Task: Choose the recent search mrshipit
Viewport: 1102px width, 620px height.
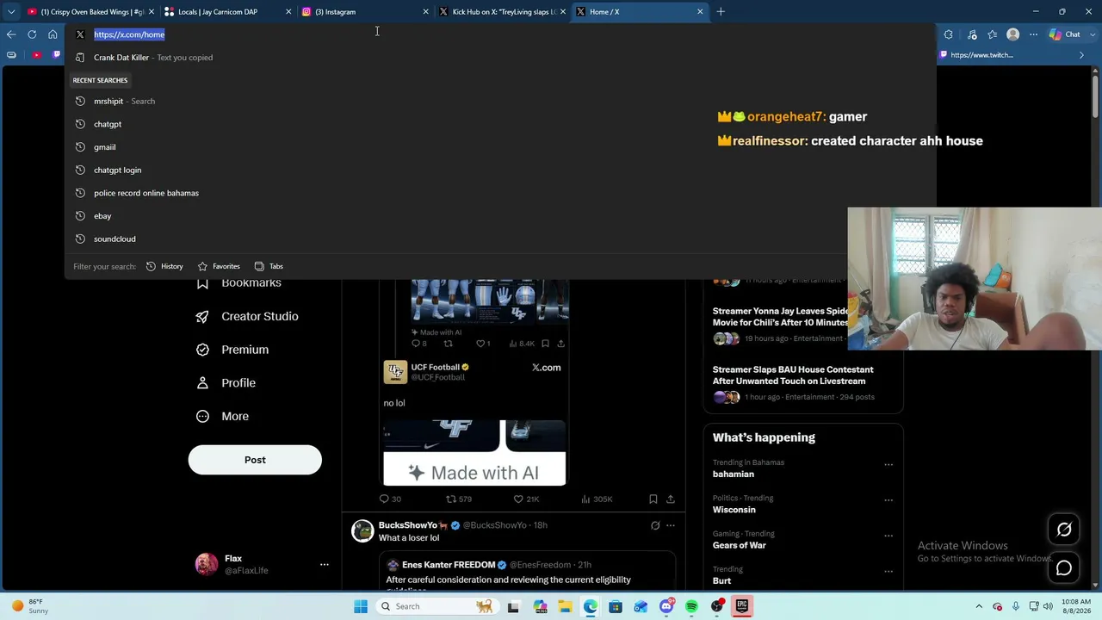Action: click(x=499, y=102)
